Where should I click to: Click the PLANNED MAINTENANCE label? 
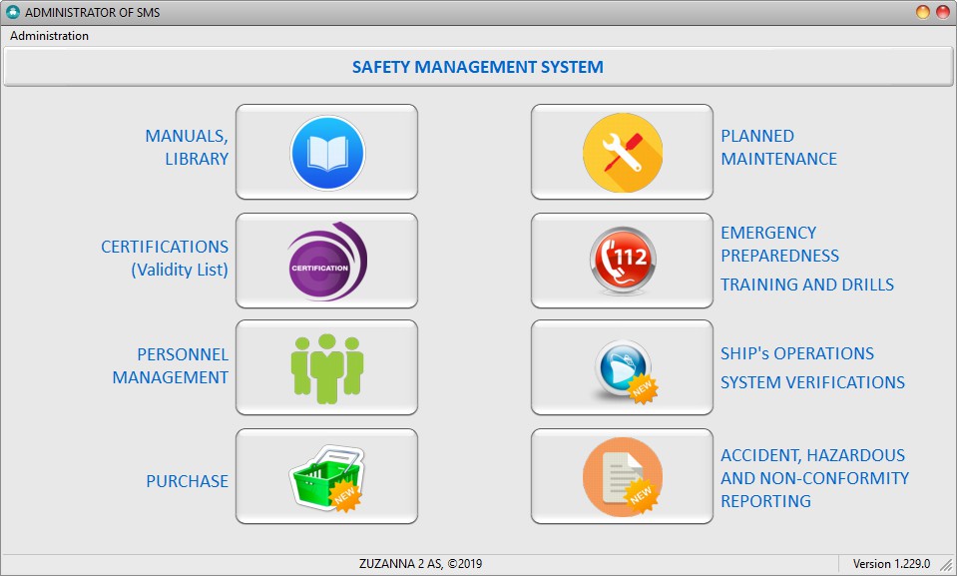pyautogui.click(x=778, y=147)
